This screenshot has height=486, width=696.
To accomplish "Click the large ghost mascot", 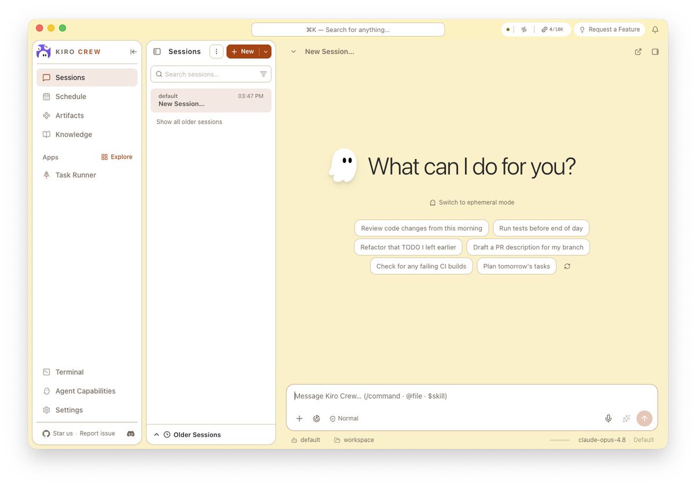I will pos(343,166).
